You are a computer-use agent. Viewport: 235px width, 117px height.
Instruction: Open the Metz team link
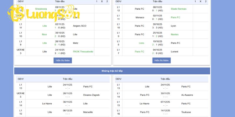[76, 43]
